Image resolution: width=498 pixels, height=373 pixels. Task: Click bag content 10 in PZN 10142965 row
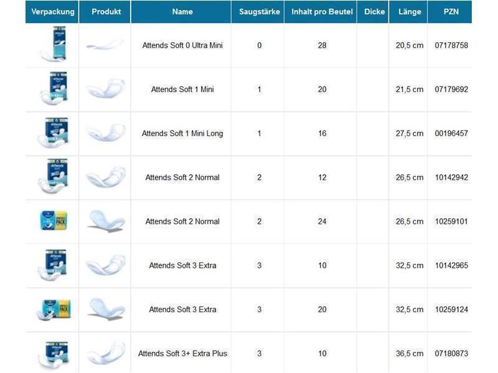pos(322,265)
